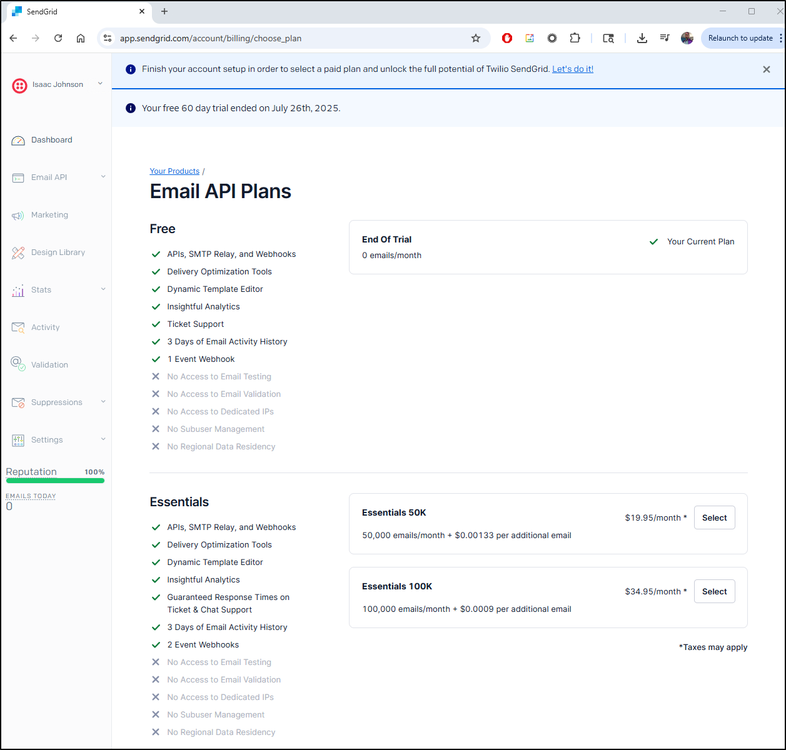Select the Essentials 50K plan
Screen dimensions: 786x750
tap(714, 517)
